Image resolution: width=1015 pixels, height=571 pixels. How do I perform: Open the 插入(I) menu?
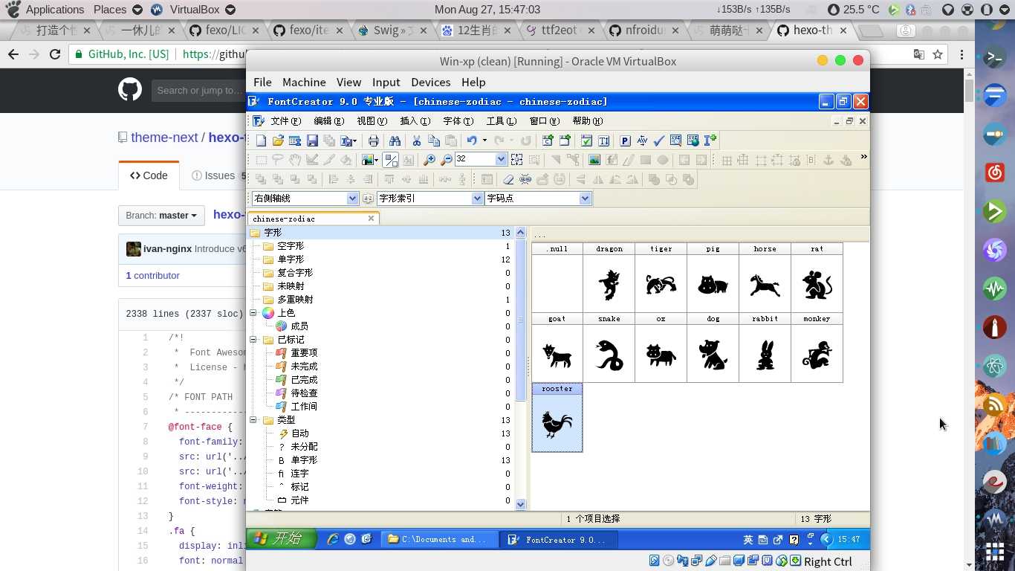pyautogui.click(x=415, y=121)
